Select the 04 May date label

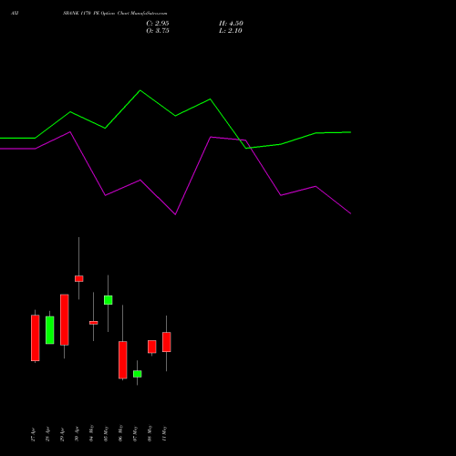(91, 433)
